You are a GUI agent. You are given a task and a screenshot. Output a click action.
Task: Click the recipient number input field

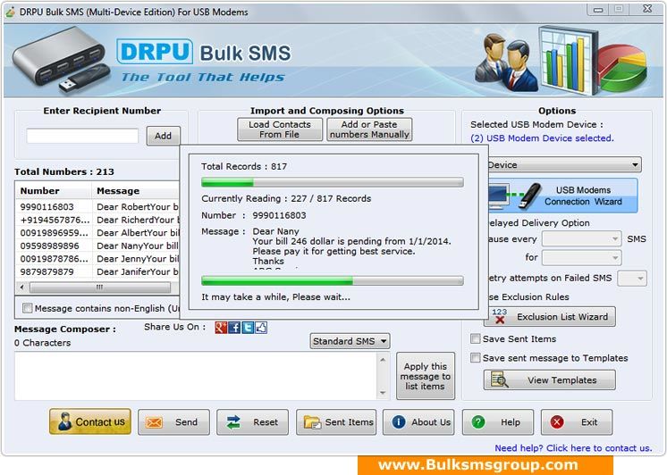click(x=82, y=136)
